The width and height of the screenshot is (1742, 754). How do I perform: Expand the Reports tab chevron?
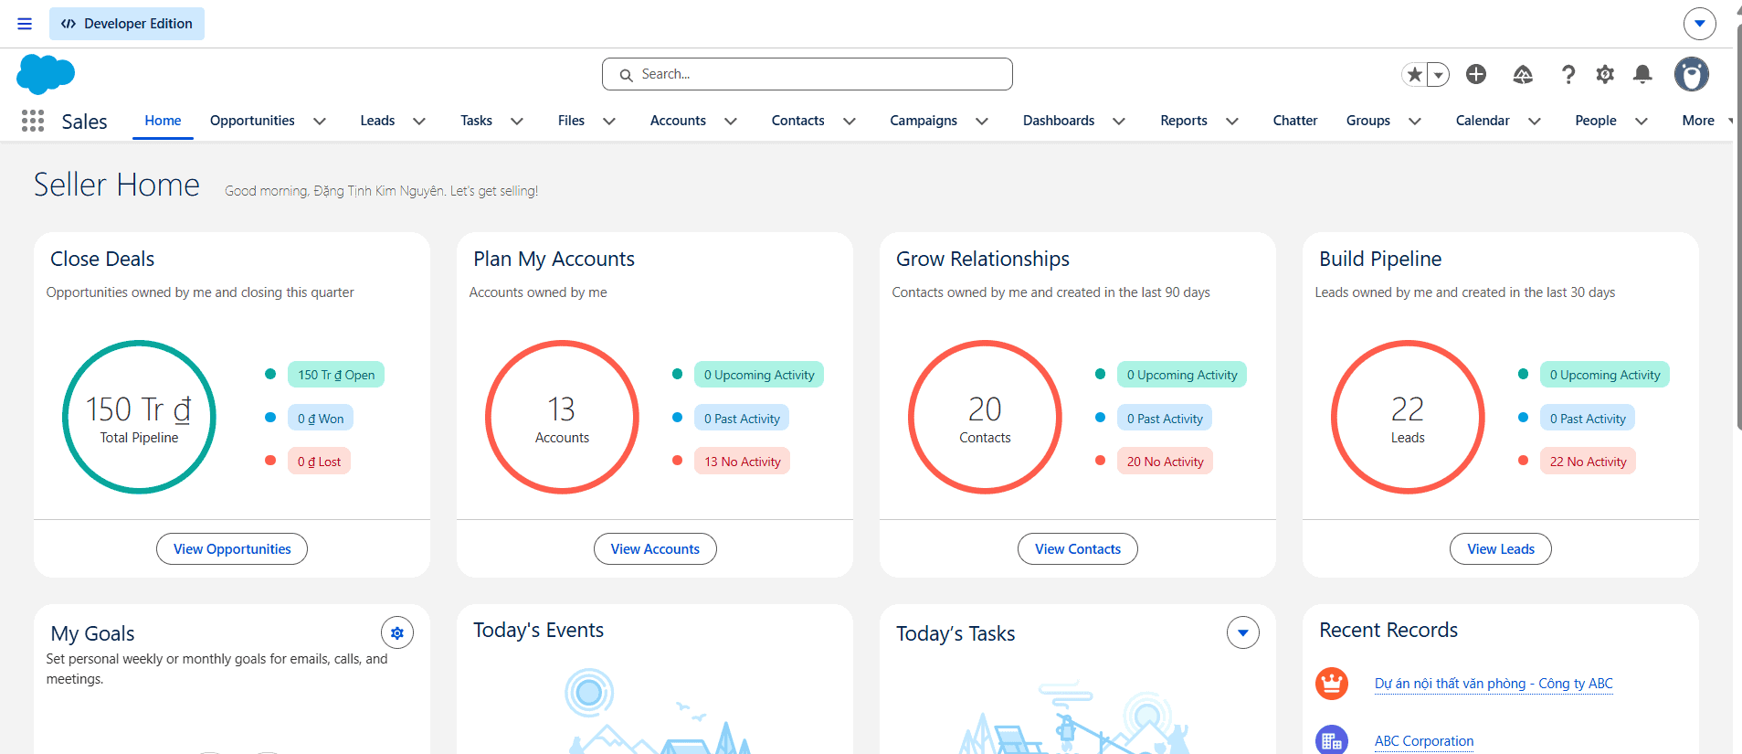click(1232, 121)
